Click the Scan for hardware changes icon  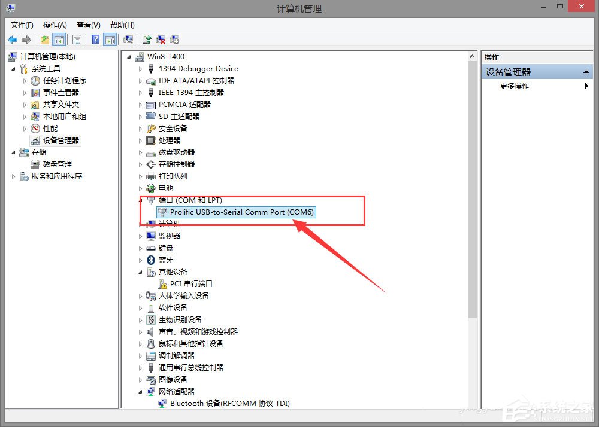(x=128, y=39)
